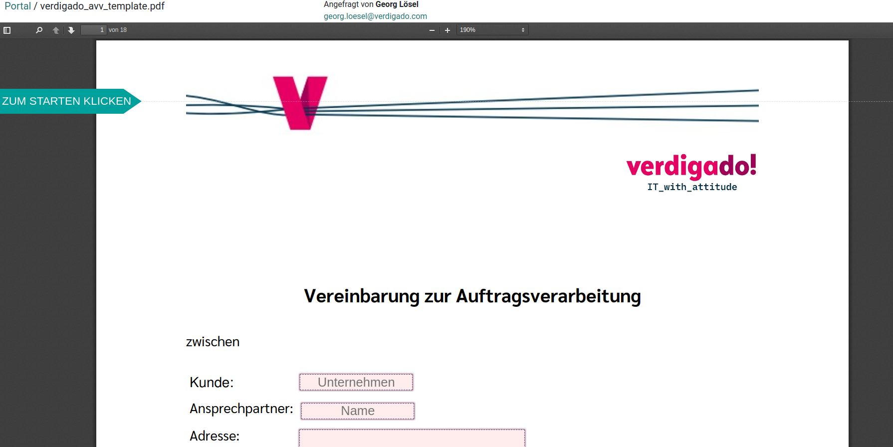This screenshot has width=893, height=447.
Task: Click the Adresse text field
Action: coord(412,438)
